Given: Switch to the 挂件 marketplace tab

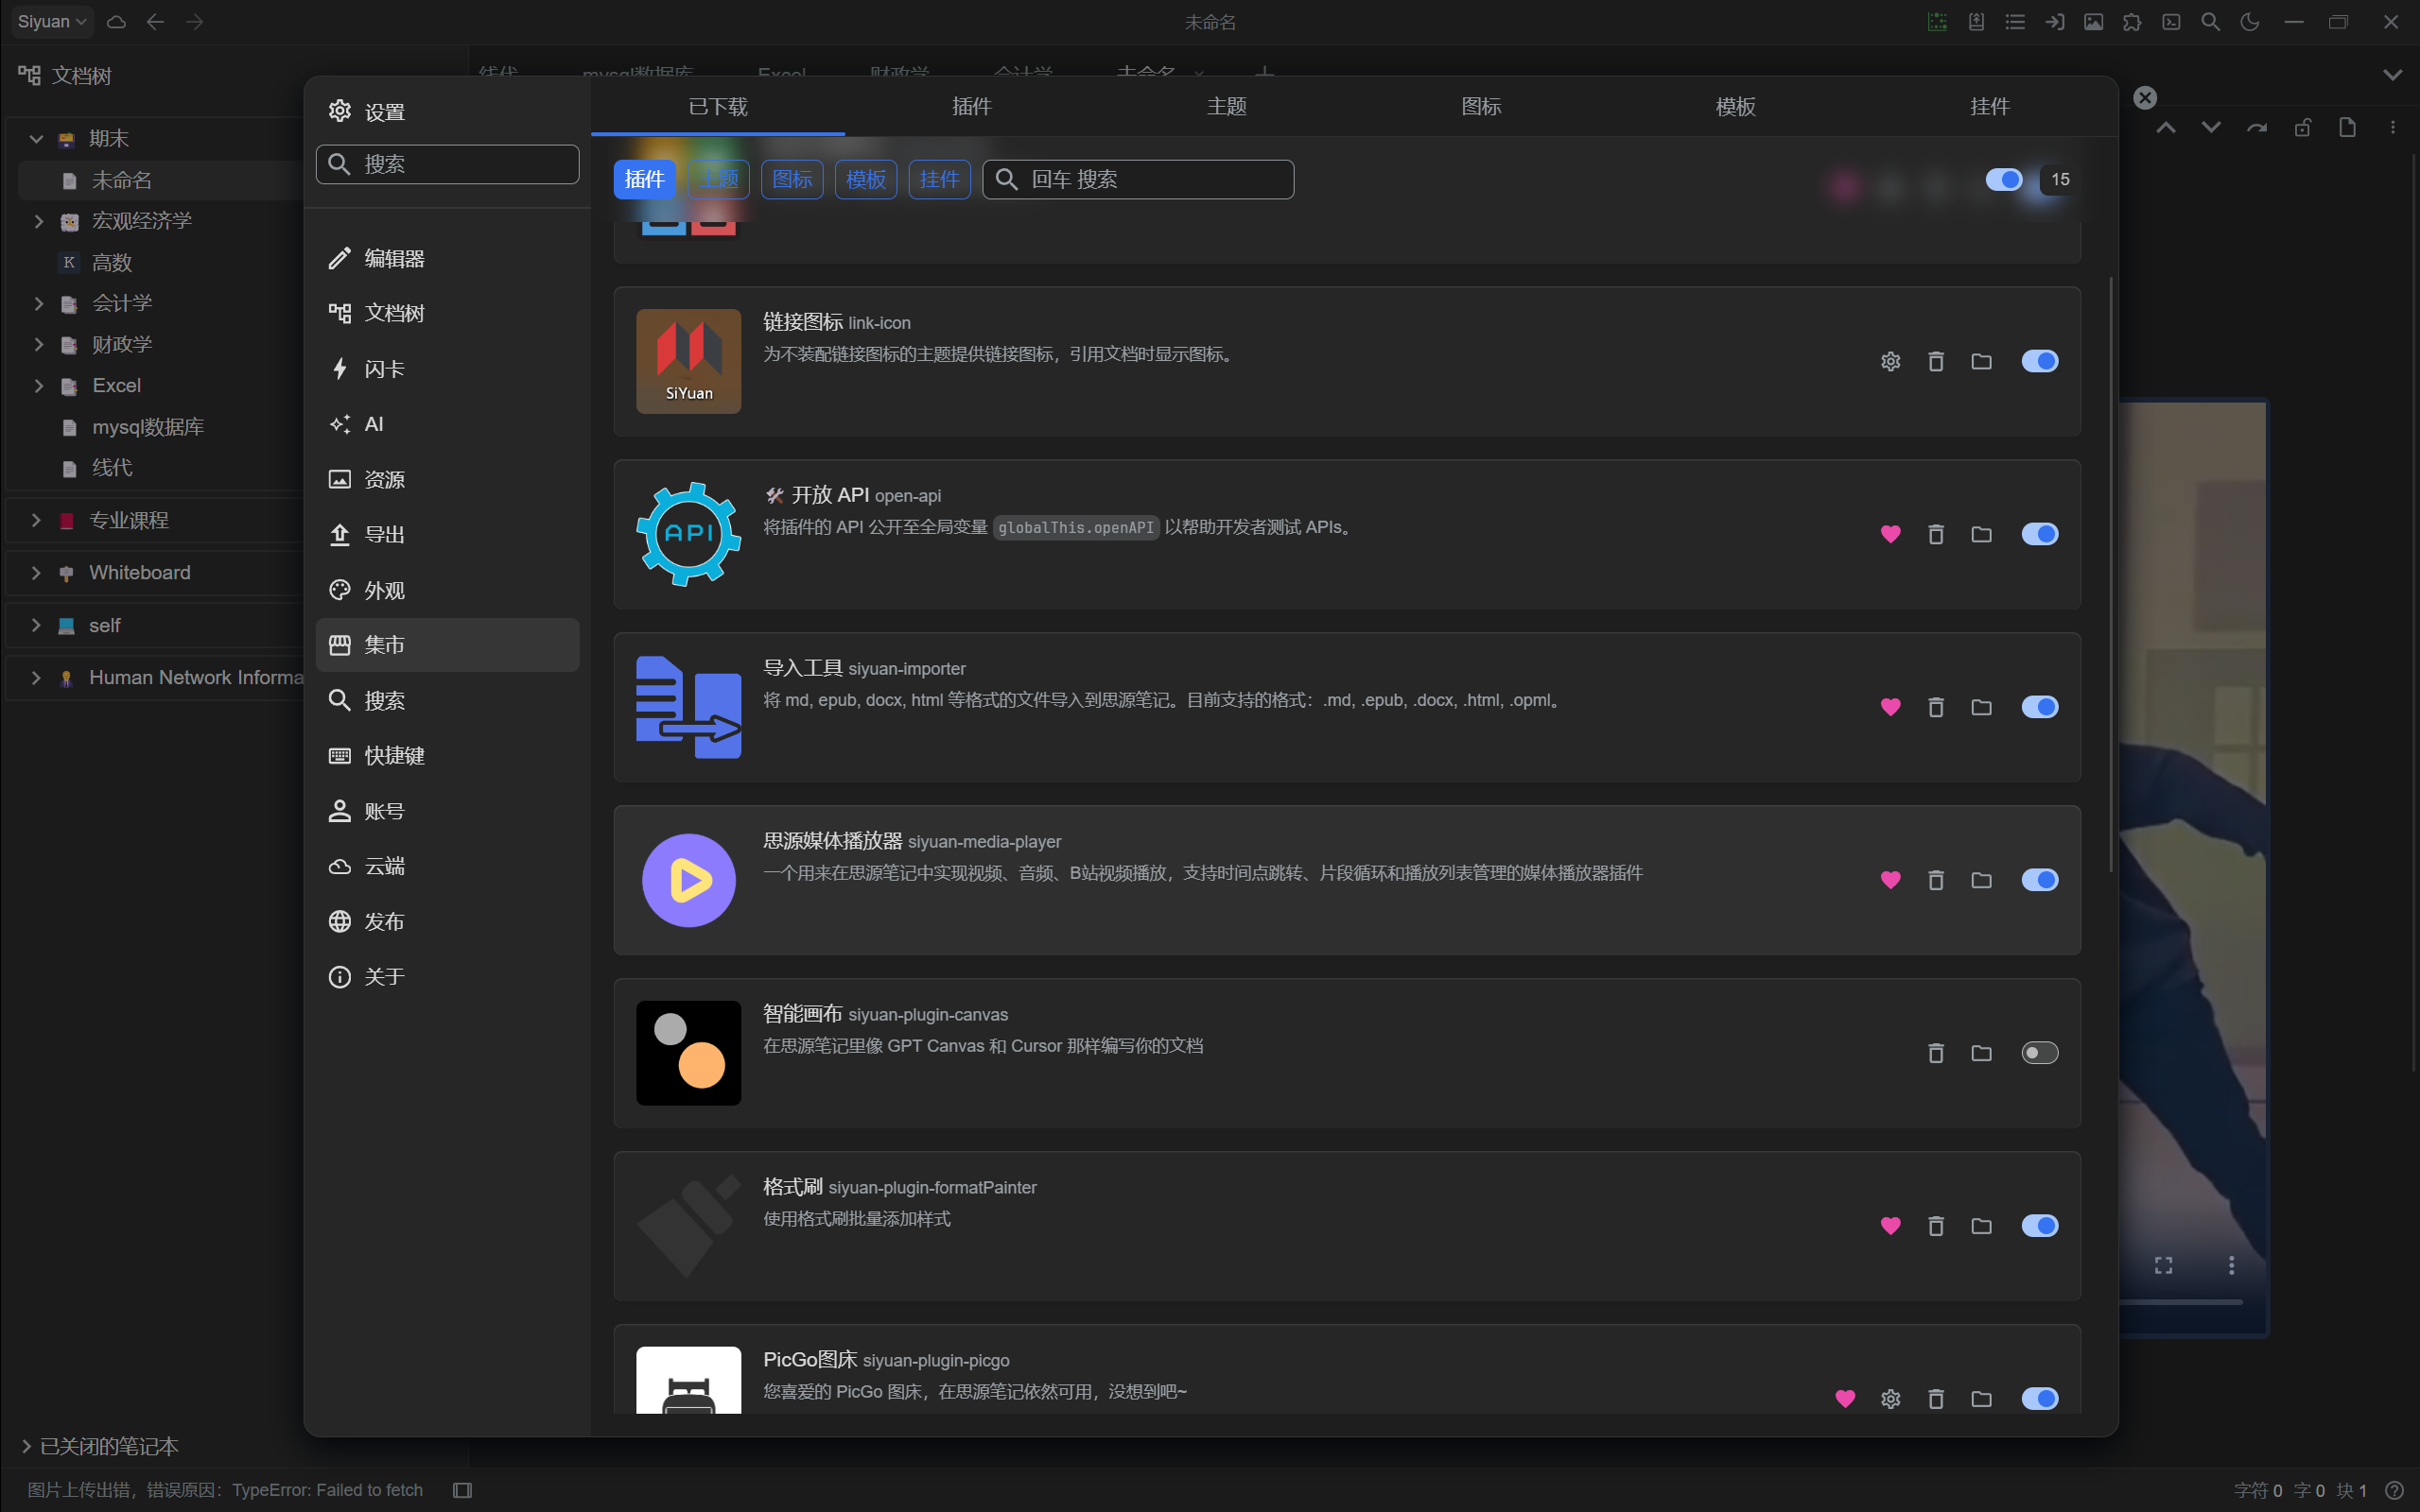Looking at the screenshot, I should (1989, 106).
